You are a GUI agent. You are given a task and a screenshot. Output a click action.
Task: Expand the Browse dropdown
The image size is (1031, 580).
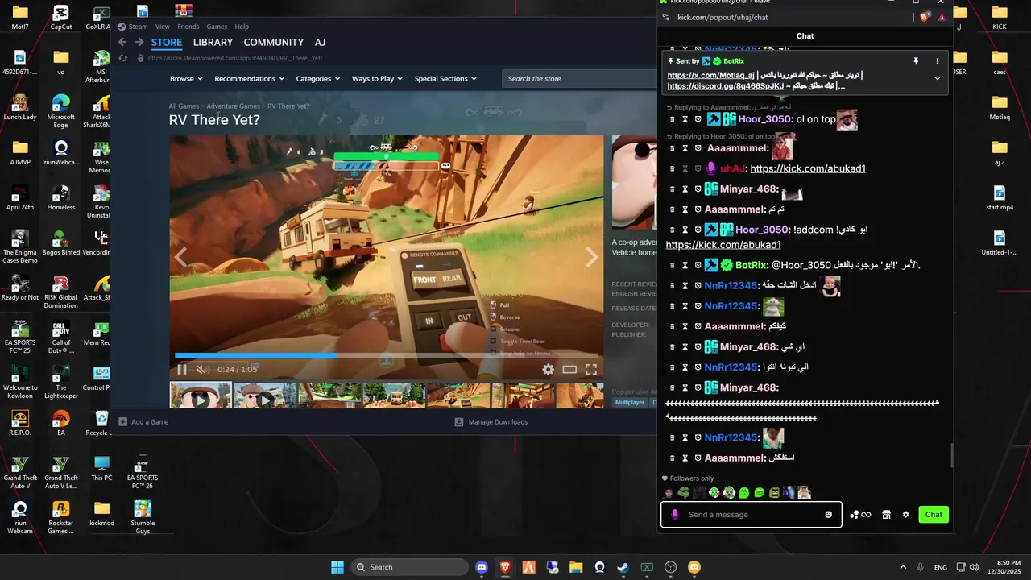click(x=185, y=79)
